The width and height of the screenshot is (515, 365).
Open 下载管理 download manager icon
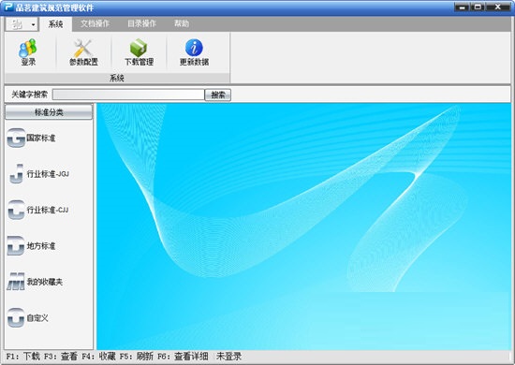(x=139, y=48)
